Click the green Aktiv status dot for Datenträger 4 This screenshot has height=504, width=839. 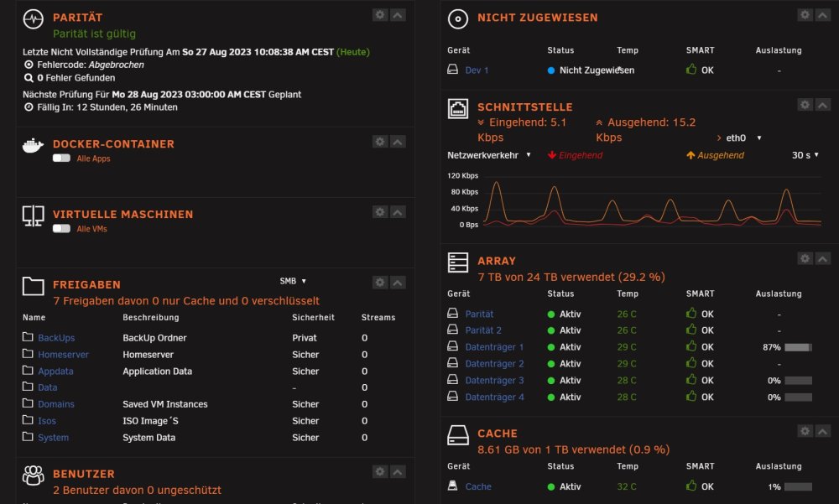click(551, 397)
